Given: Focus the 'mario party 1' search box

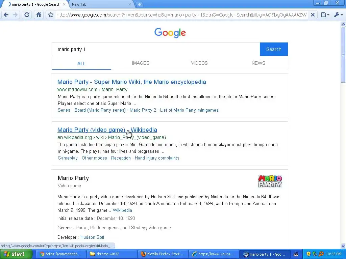Looking at the screenshot, I should tap(156, 49).
